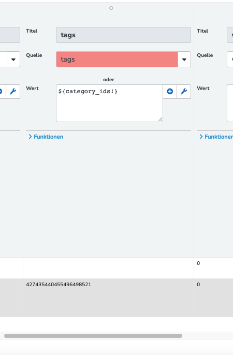The width and height of the screenshot is (233, 355).
Task: Click into the ${category_ids!} Wert textarea
Action: [x=109, y=103]
